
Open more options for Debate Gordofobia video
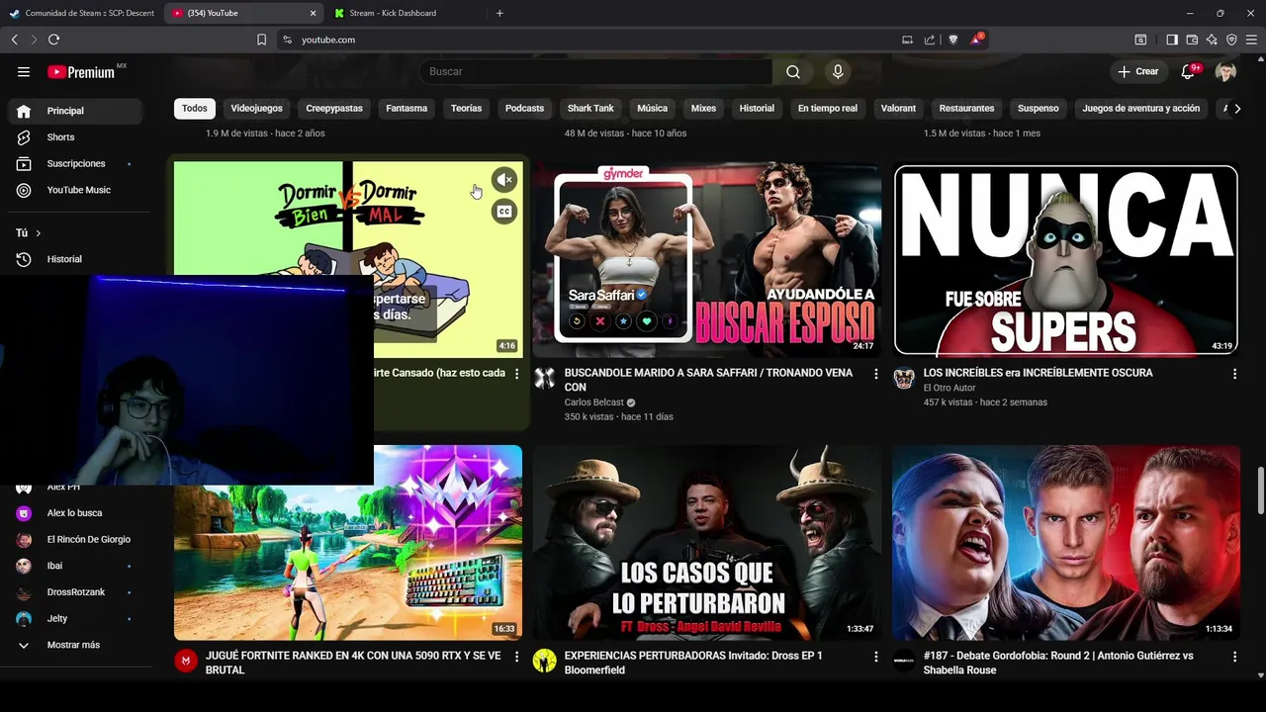(x=1234, y=657)
